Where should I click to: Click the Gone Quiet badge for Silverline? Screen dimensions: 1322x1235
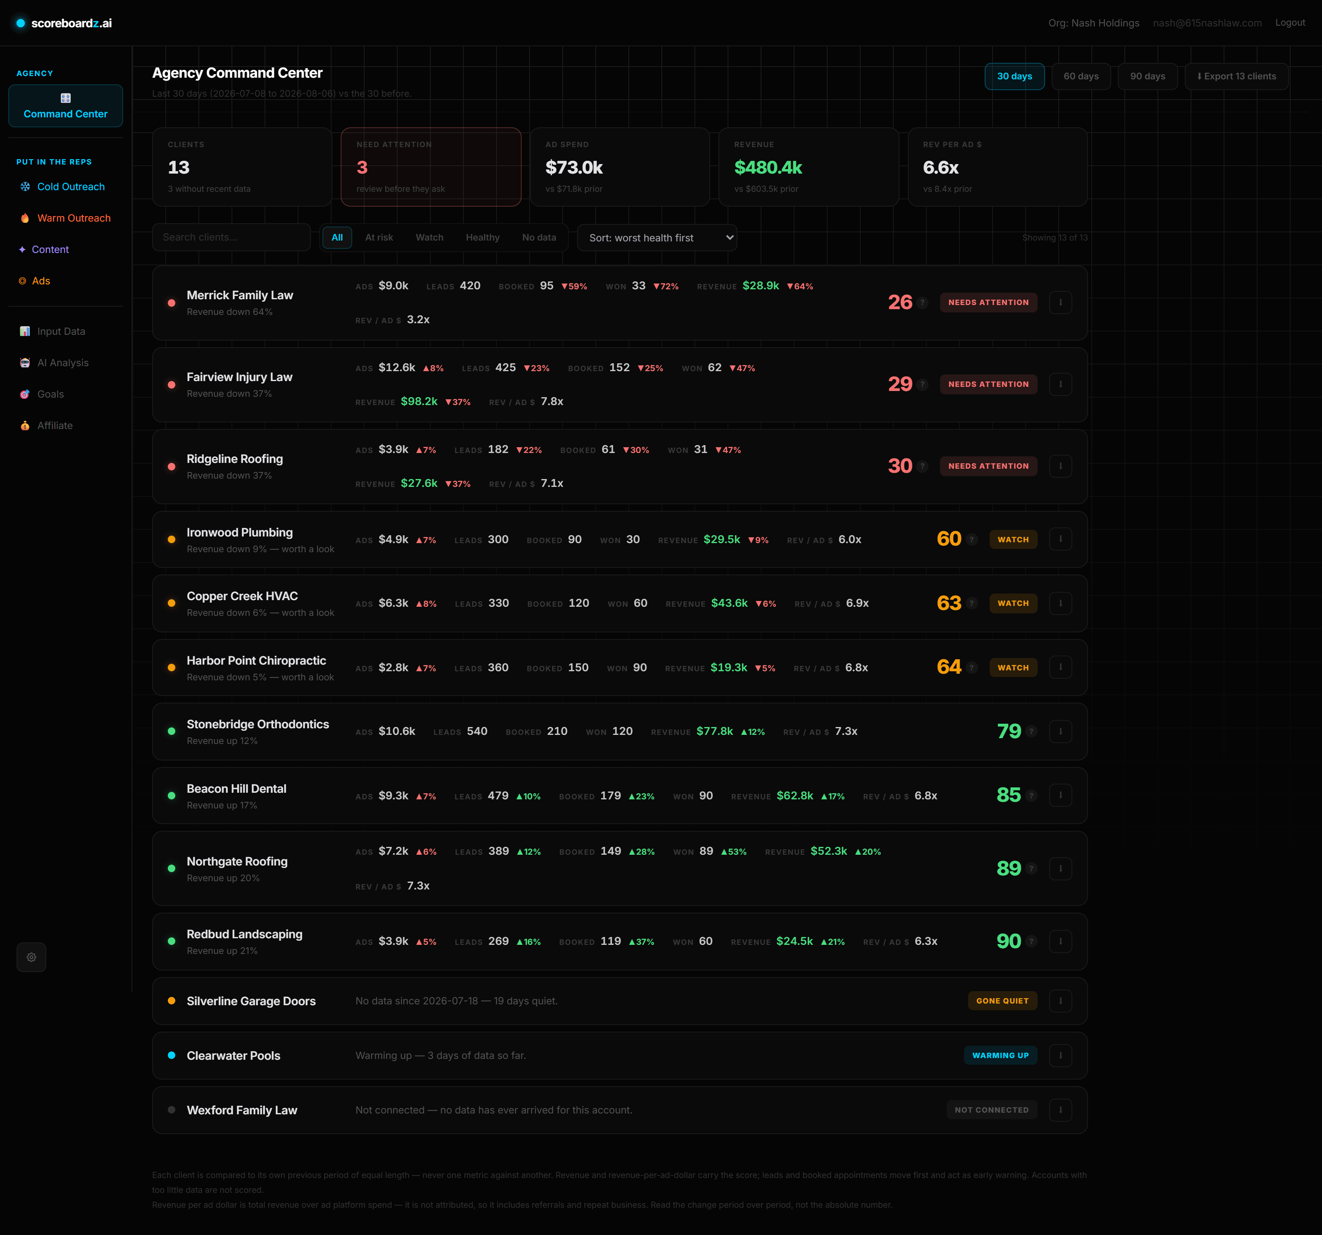point(1002,1001)
